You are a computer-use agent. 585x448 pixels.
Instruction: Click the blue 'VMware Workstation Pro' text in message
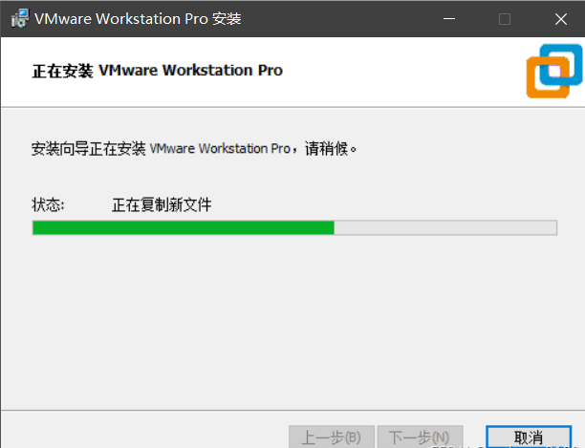220,149
